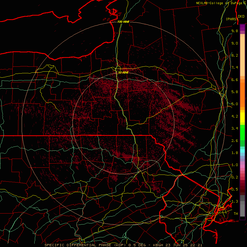
Task: Click the 2.6 scale value
Action: 235,141
